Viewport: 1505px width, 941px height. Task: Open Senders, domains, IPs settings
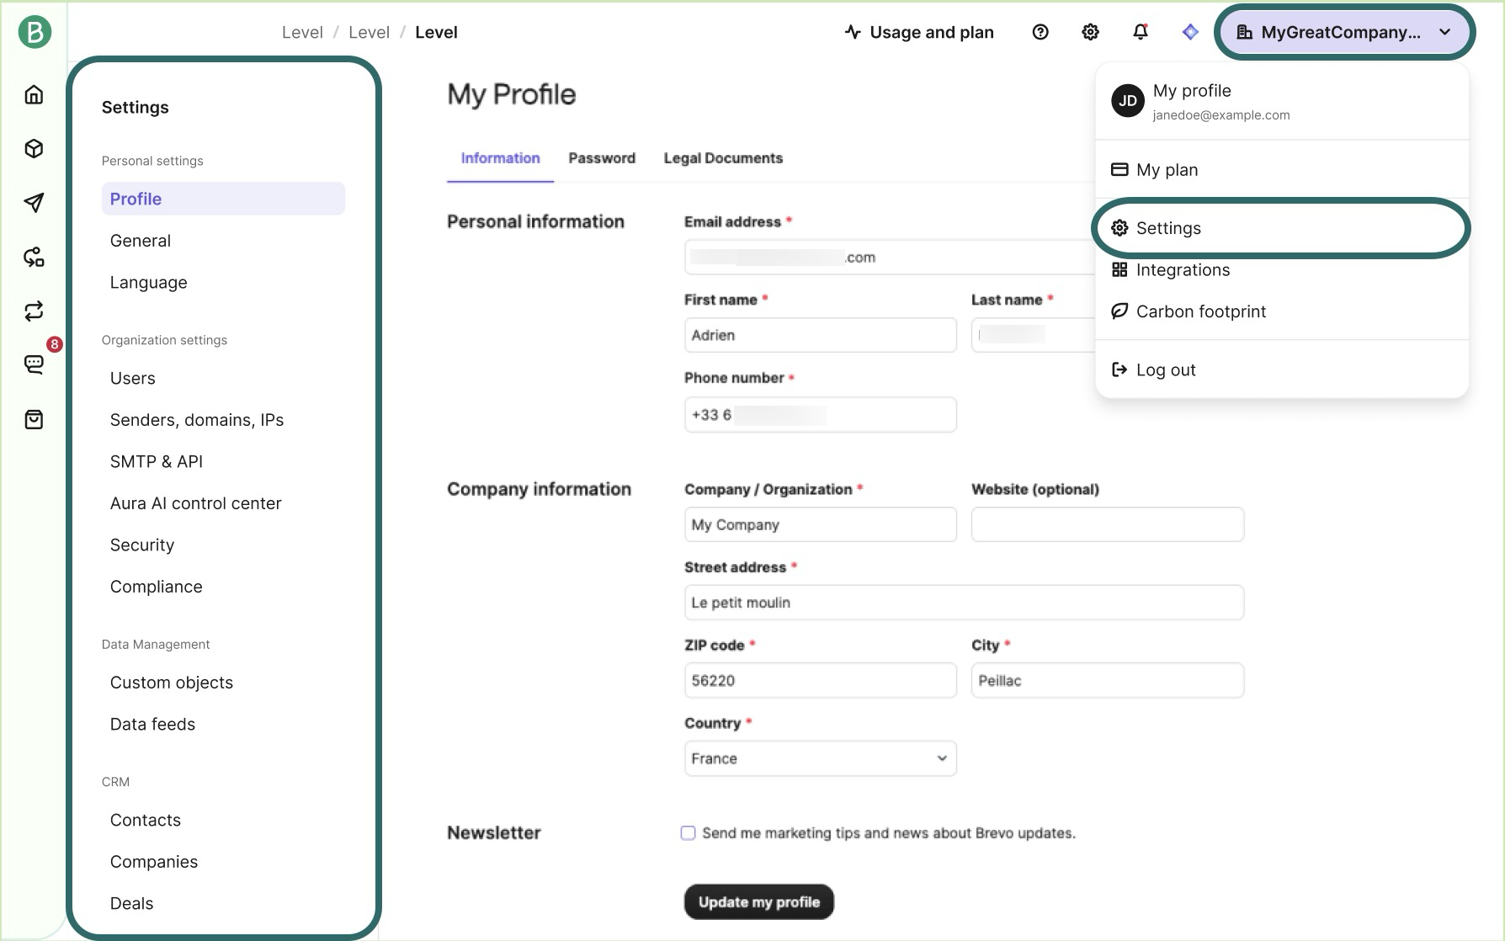tap(197, 420)
